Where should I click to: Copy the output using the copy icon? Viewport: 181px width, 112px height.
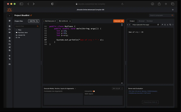[170, 25]
